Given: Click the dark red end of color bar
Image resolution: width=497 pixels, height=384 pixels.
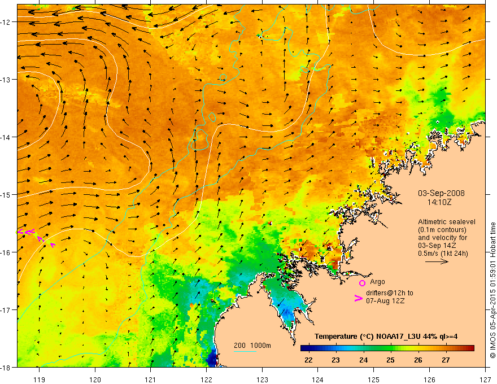Looking at the screenshot, I should (x=470, y=348).
